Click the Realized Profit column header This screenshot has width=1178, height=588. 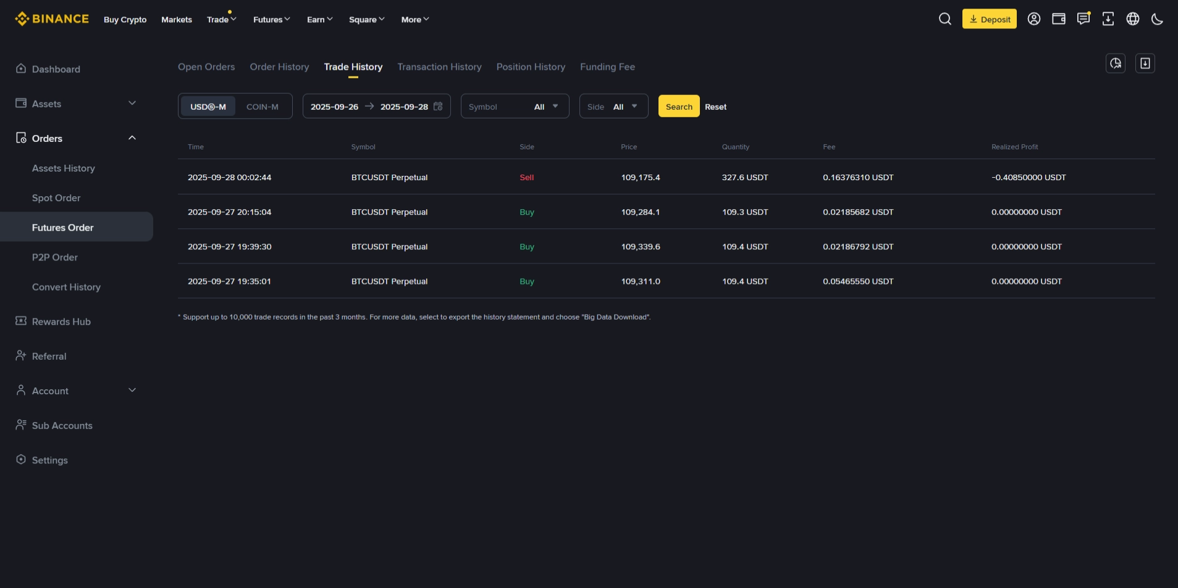[x=1014, y=147]
